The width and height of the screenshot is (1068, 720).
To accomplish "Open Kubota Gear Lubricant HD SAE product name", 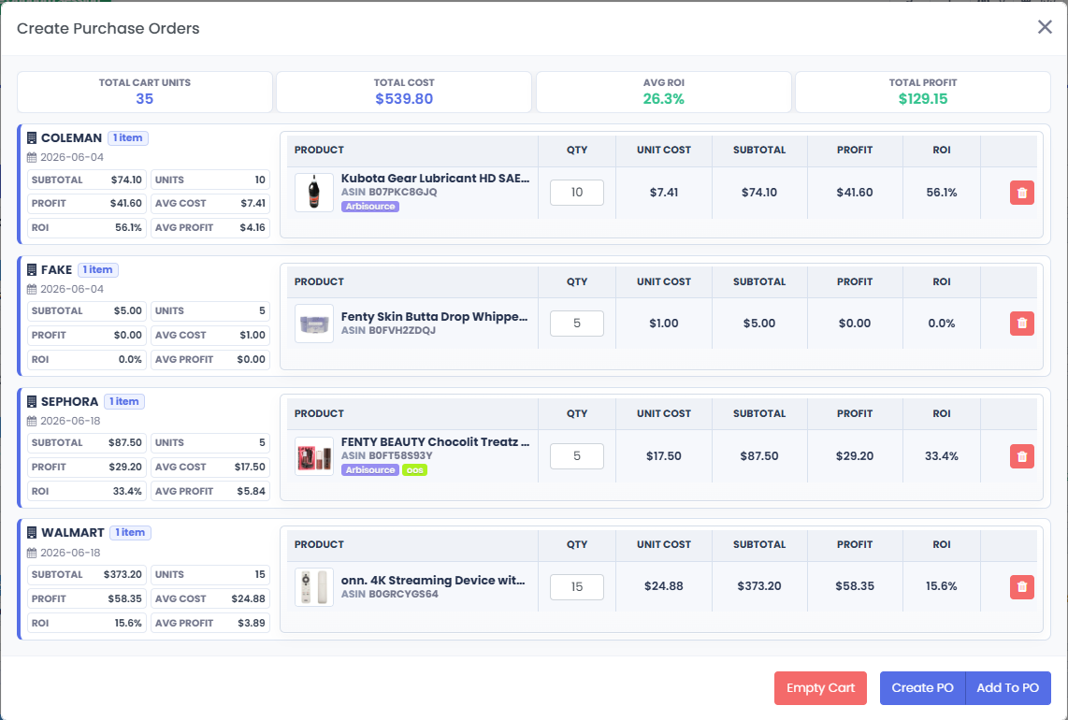I will pyautogui.click(x=435, y=179).
